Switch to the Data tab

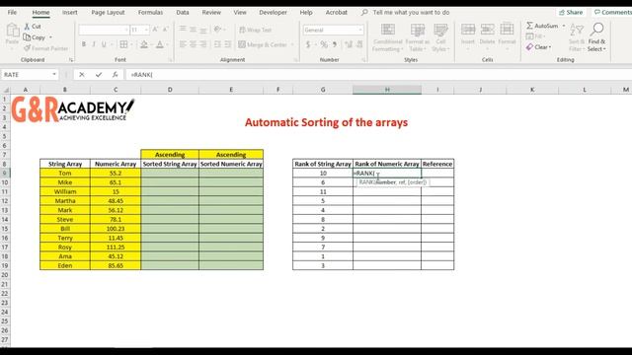point(183,13)
